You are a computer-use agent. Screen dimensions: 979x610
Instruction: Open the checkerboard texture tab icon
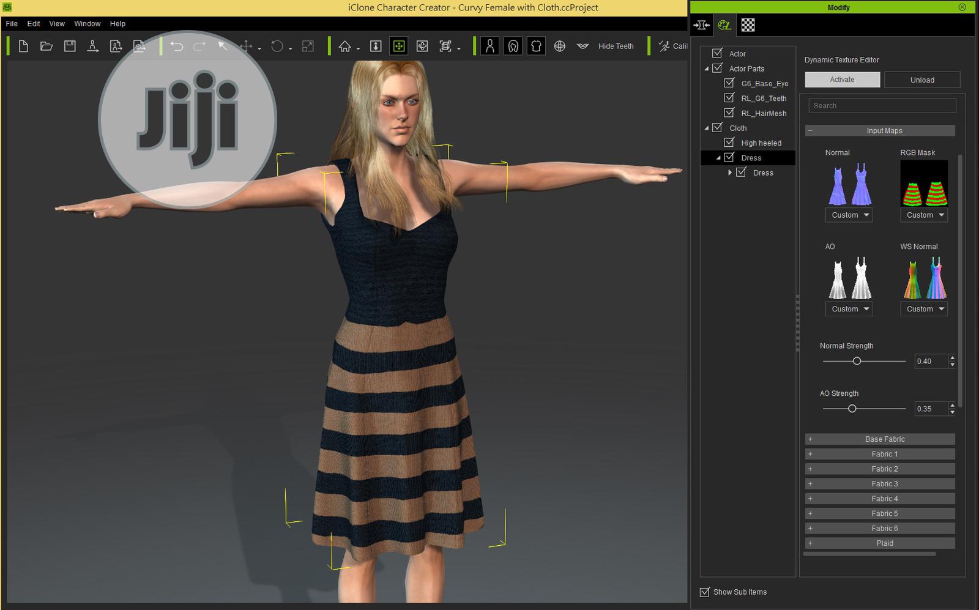748,25
